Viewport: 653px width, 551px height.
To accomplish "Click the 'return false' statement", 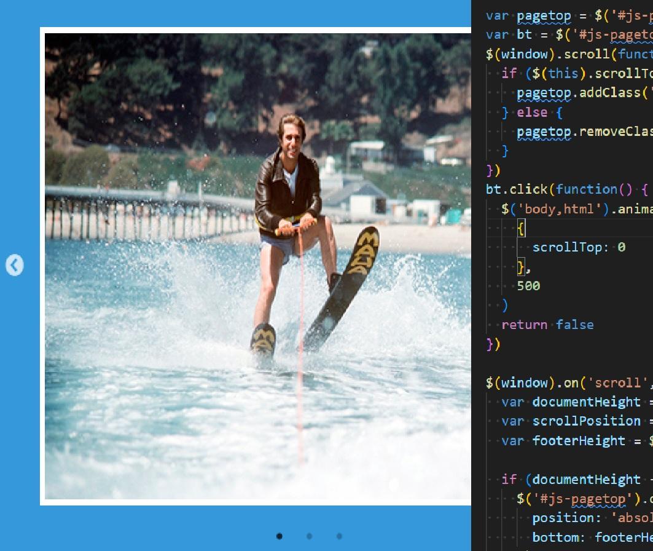I will [x=547, y=324].
